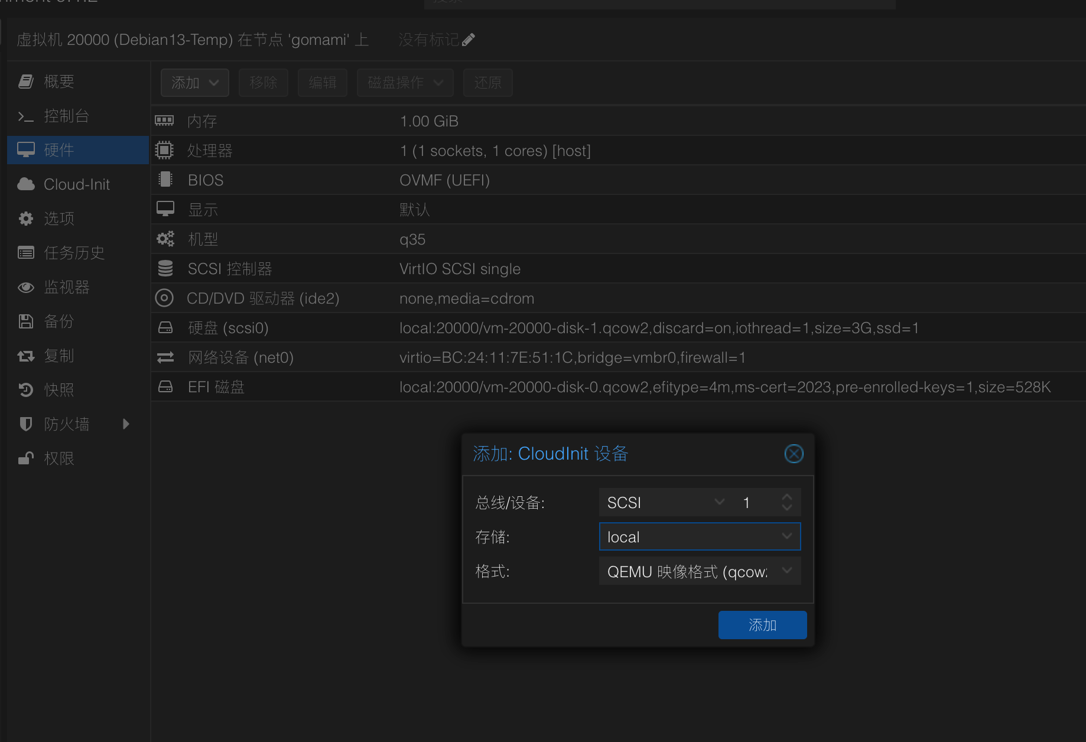1086x742 pixels.
Task: Close the add CloudInit device dialog
Action: [793, 454]
